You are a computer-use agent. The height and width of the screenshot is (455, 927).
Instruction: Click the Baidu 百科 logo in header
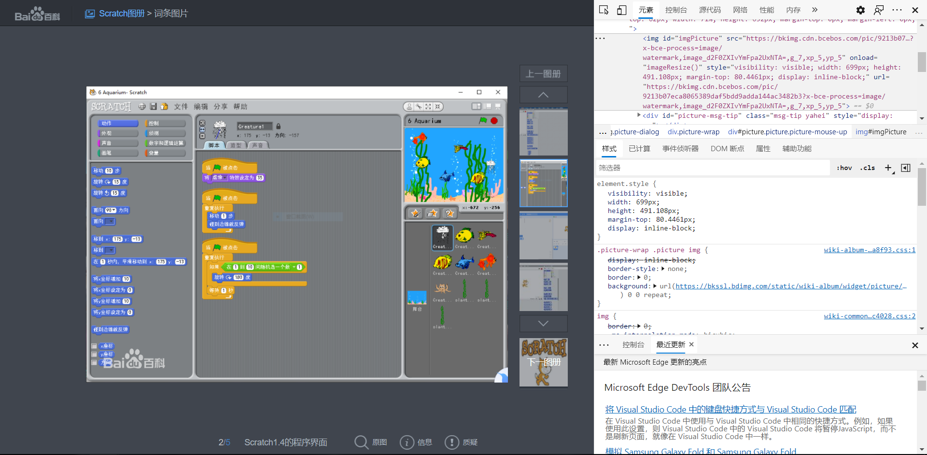pyautogui.click(x=37, y=14)
